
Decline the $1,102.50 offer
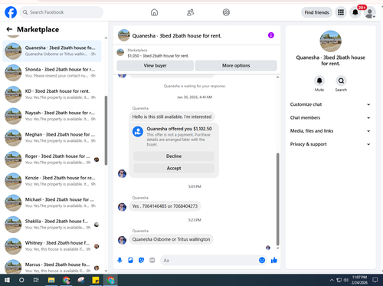(x=174, y=156)
